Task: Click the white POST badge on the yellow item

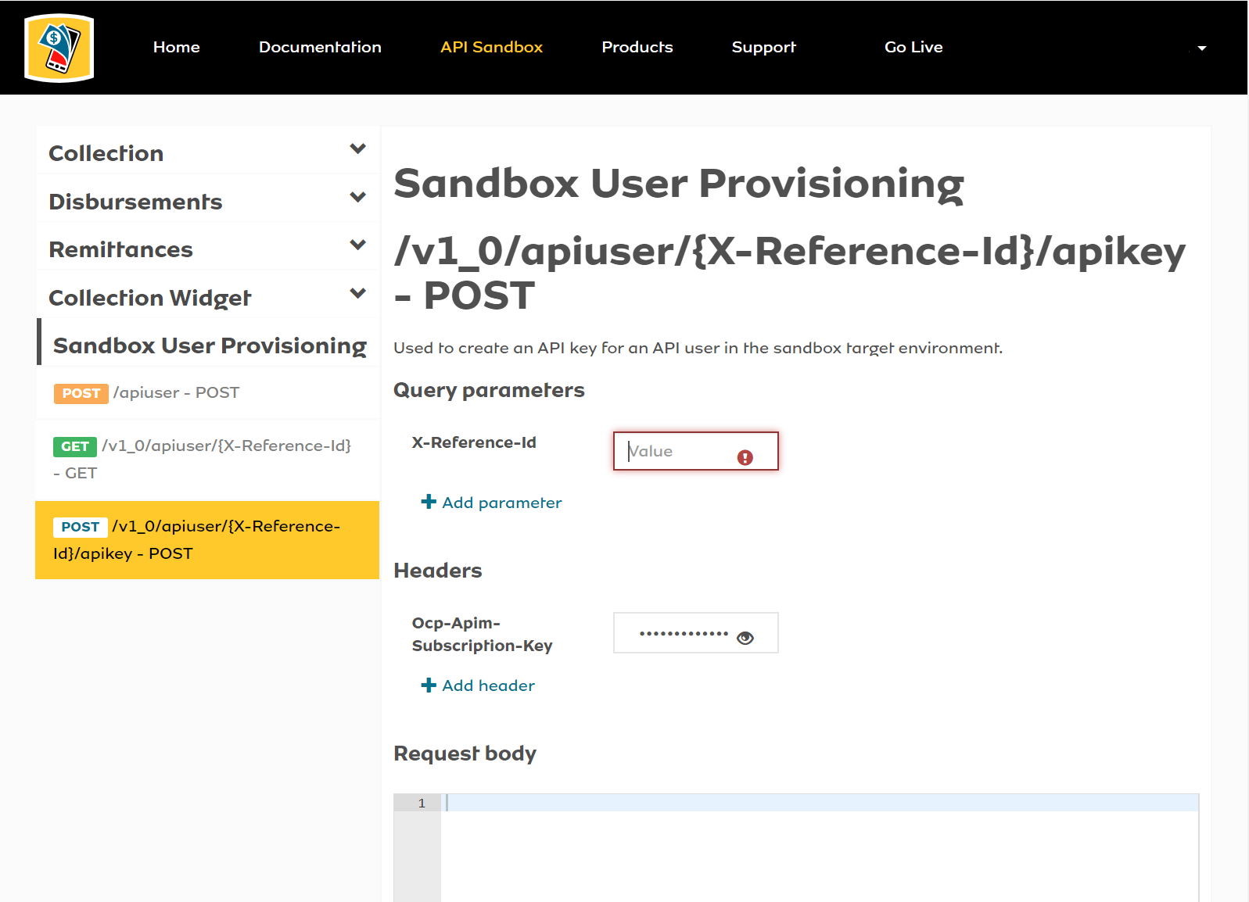Action: 81,527
